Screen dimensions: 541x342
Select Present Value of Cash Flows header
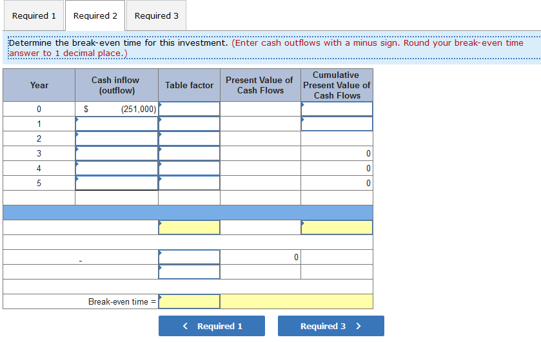(x=260, y=85)
